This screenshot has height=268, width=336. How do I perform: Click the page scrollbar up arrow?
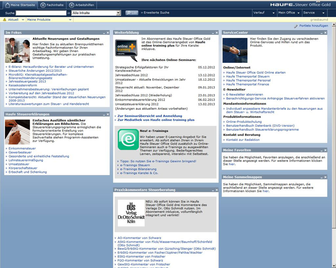[334, 25]
